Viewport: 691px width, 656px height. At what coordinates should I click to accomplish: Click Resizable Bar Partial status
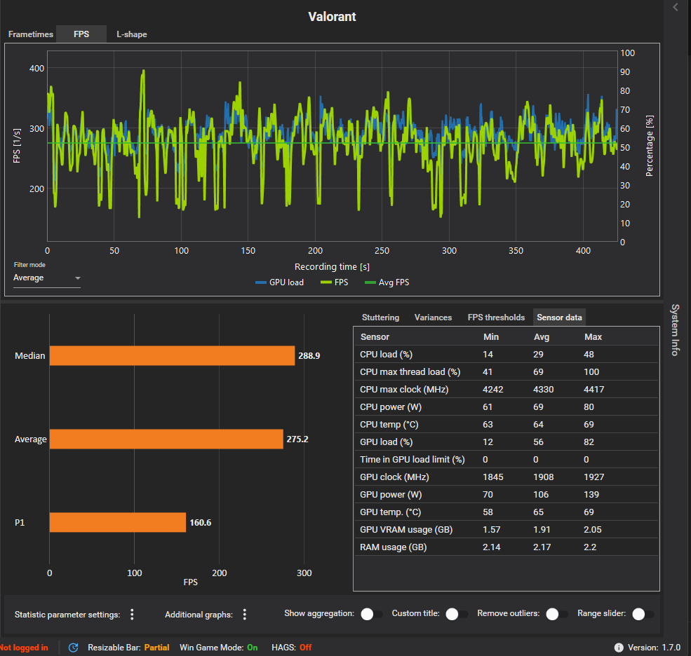point(128,648)
